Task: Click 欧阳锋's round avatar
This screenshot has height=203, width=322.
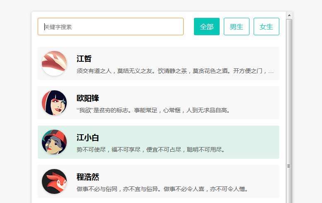Action: (x=54, y=103)
